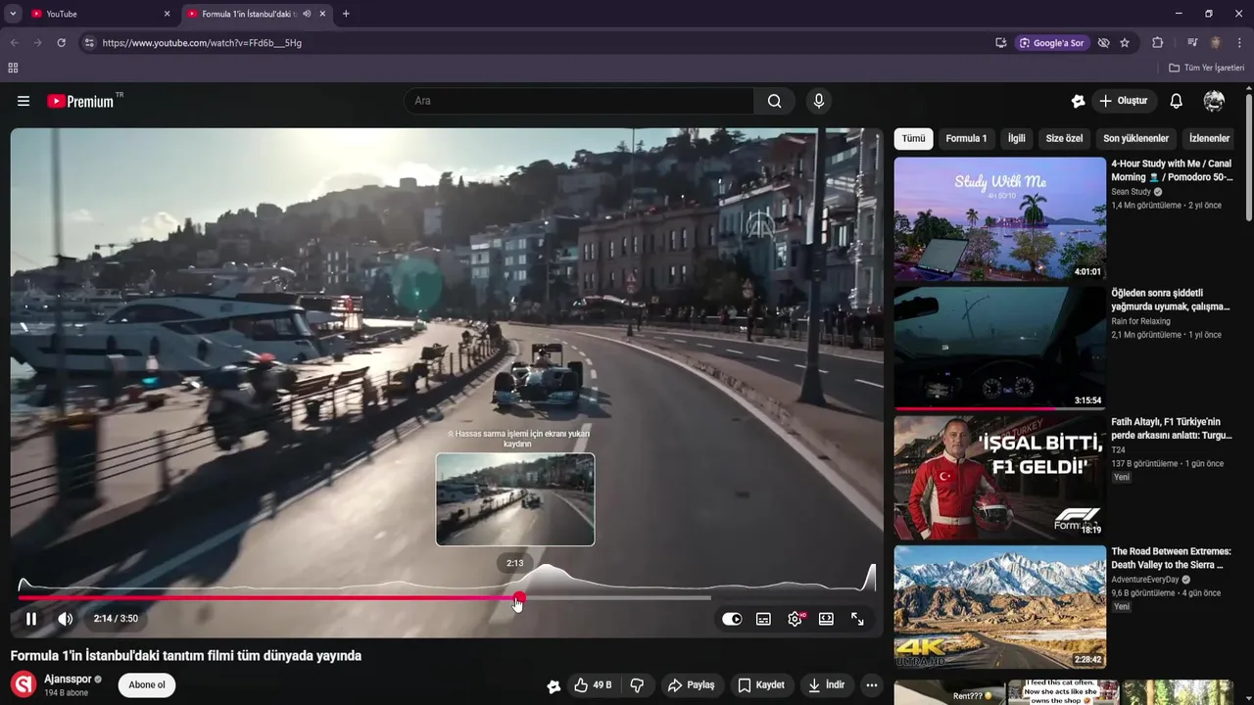Click the incognito-eye tracking icon
1254x705 pixels.
[1104, 43]
